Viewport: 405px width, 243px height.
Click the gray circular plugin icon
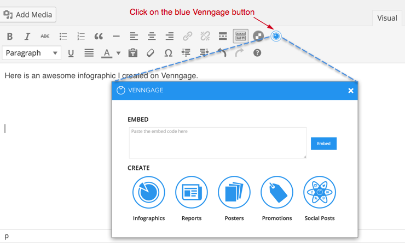pos(258,36)
